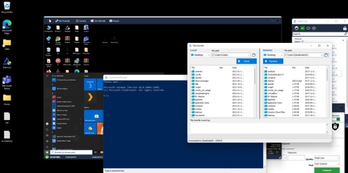Switch to first DeskGate02 session tab
Image resolution: width=348 pixels, height=173 pixels.
[71, 157]
